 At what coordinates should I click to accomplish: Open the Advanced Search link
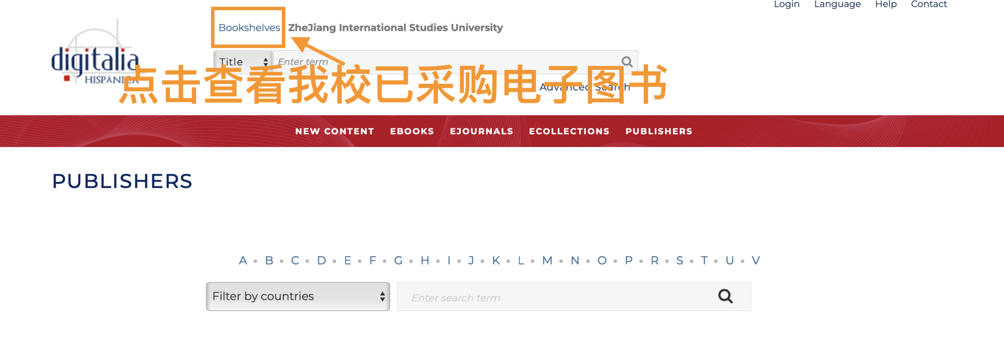585,87
